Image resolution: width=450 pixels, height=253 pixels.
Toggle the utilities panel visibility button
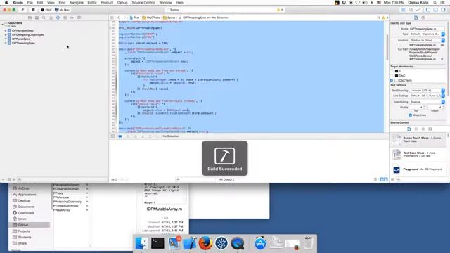[444, 10]
